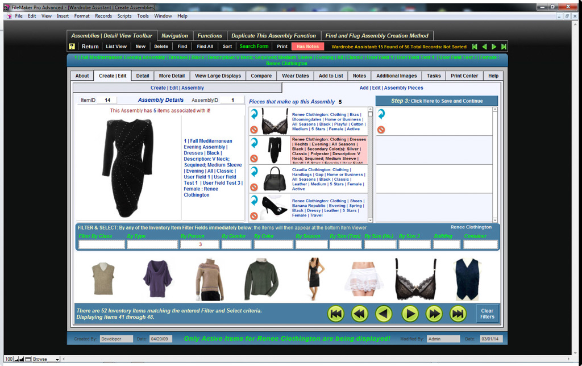
Task: Click the Sort button in toolbar
Action: click(x=227, y=47)
